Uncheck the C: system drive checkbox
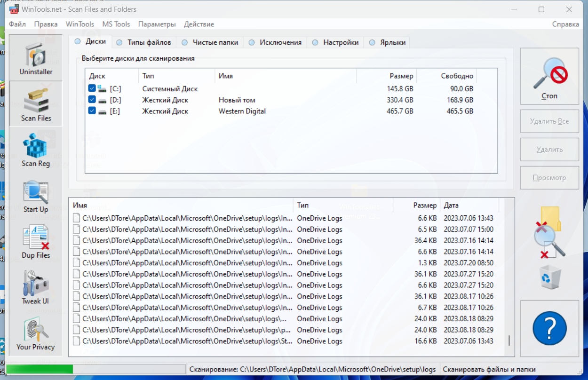Screen dimensions: 588x380 click(92, 88)
